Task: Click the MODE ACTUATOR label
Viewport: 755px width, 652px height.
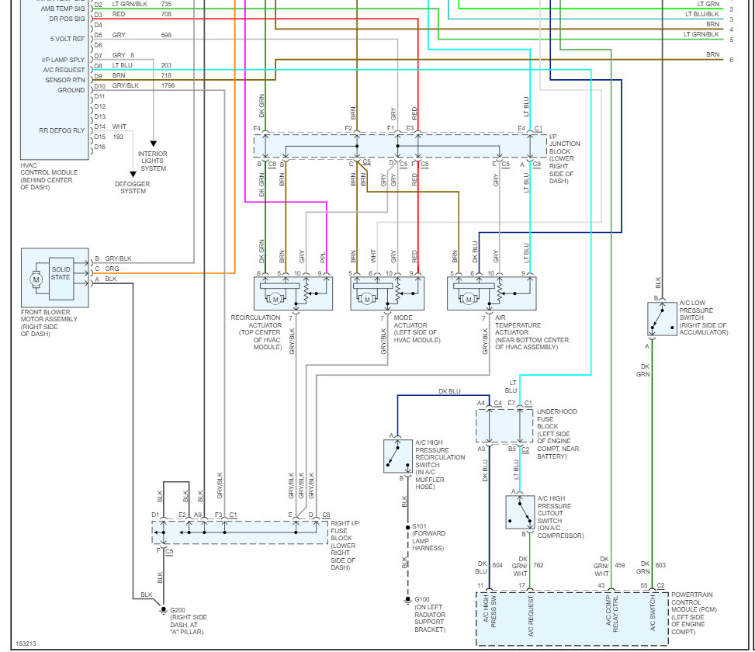Action: [417, 329]
